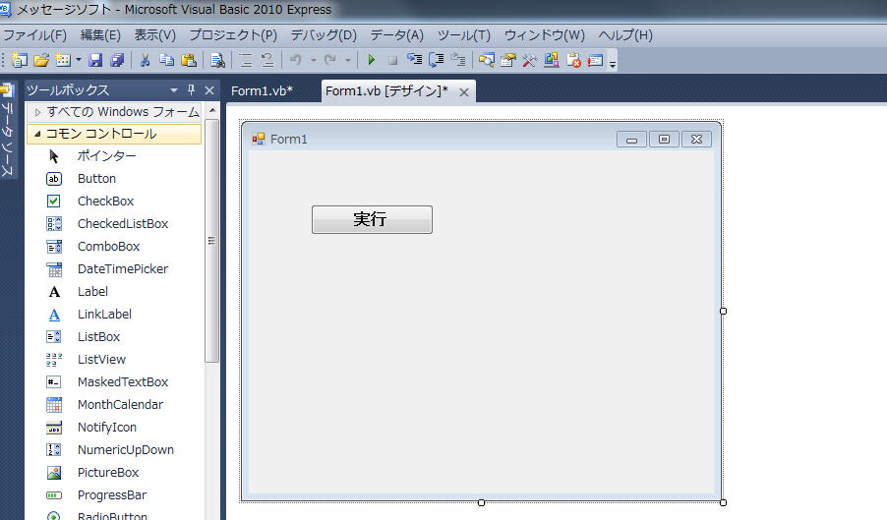Open the プロジェクト(P) menu
This screenshot has width=887, height=520.
[233, 35]
